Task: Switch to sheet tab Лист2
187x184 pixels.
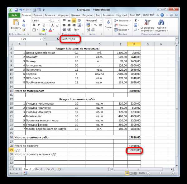Action: [39, 169]
